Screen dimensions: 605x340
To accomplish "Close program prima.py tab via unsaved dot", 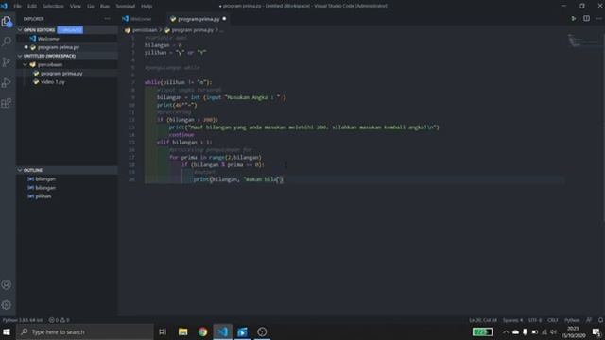I will pyautogui.click(x=224, y=19).
